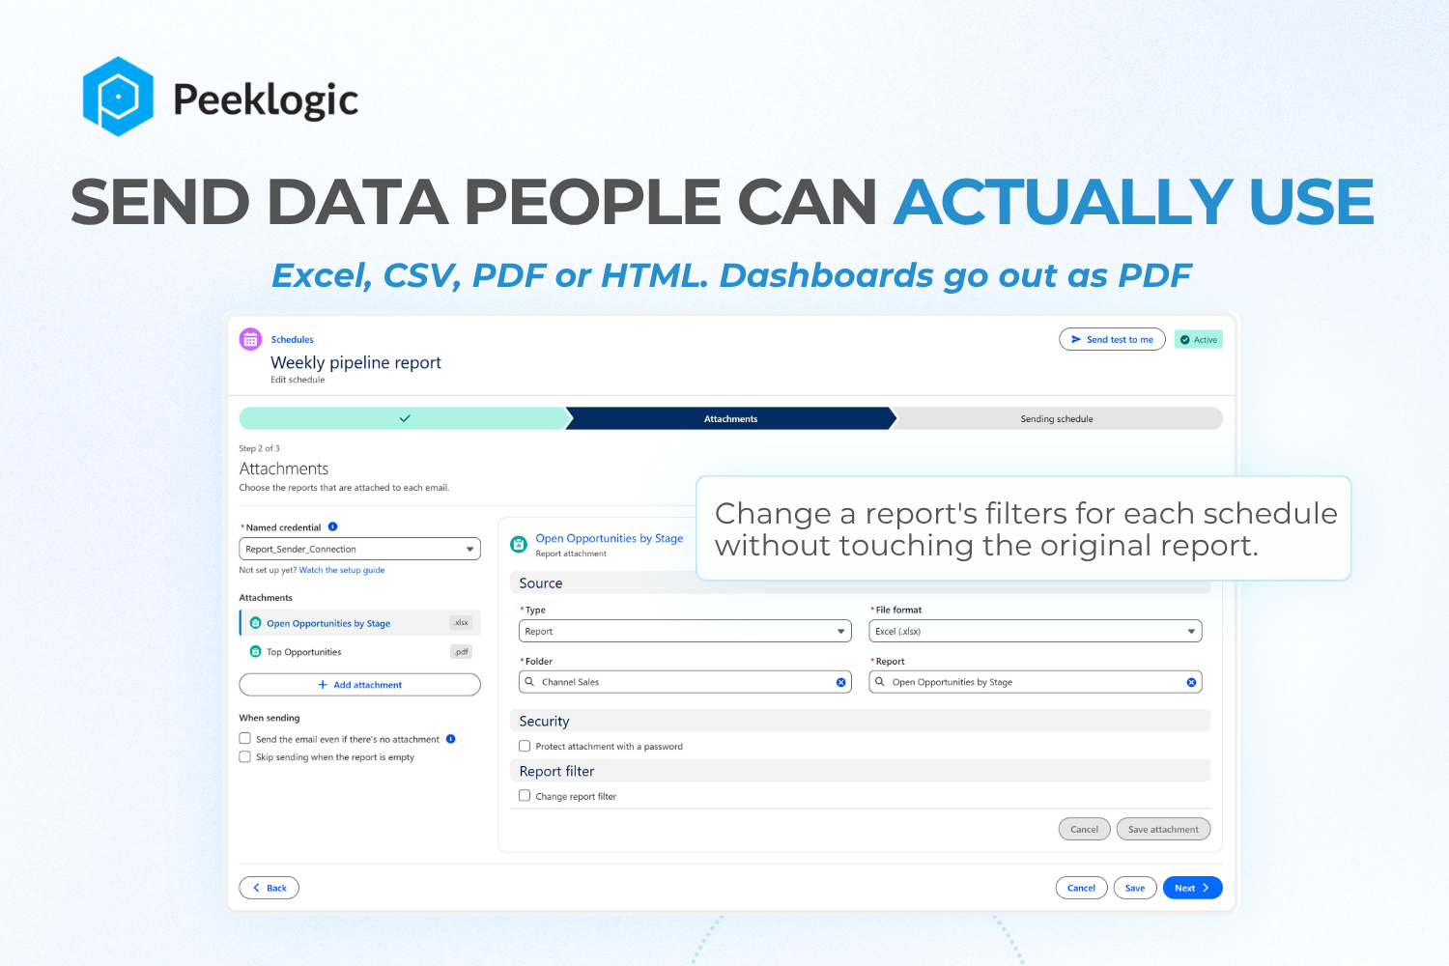Viewport: 1449px width, 966px height.
Task: Click the Peeklogic hexagon logo
Action: point(118,97)
